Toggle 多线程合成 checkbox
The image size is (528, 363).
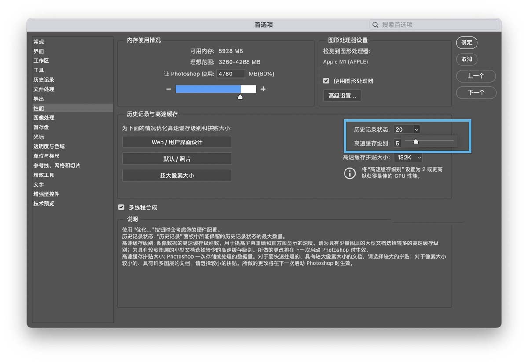121,207
